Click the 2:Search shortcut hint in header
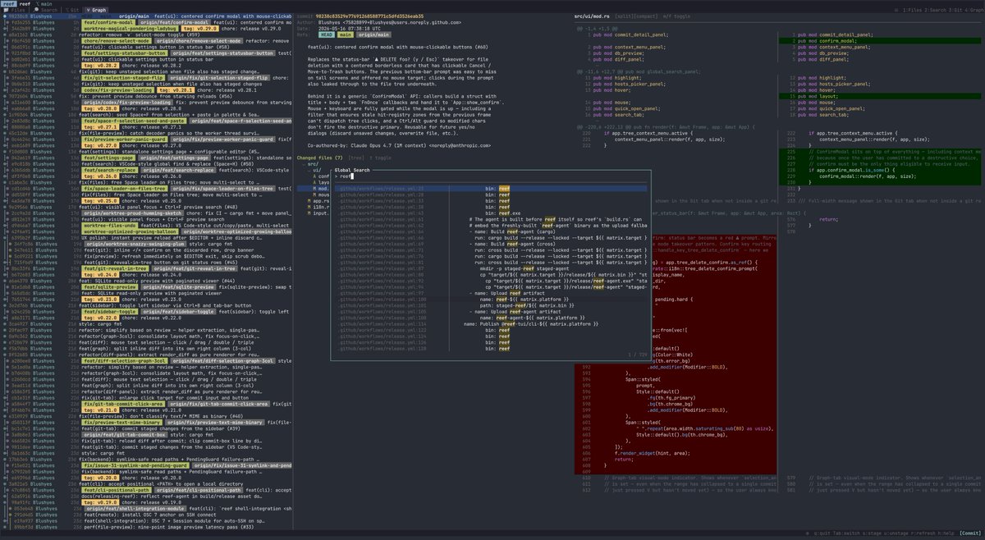The width and height of the screenshot is (985, 540). (x=935, y=10)
